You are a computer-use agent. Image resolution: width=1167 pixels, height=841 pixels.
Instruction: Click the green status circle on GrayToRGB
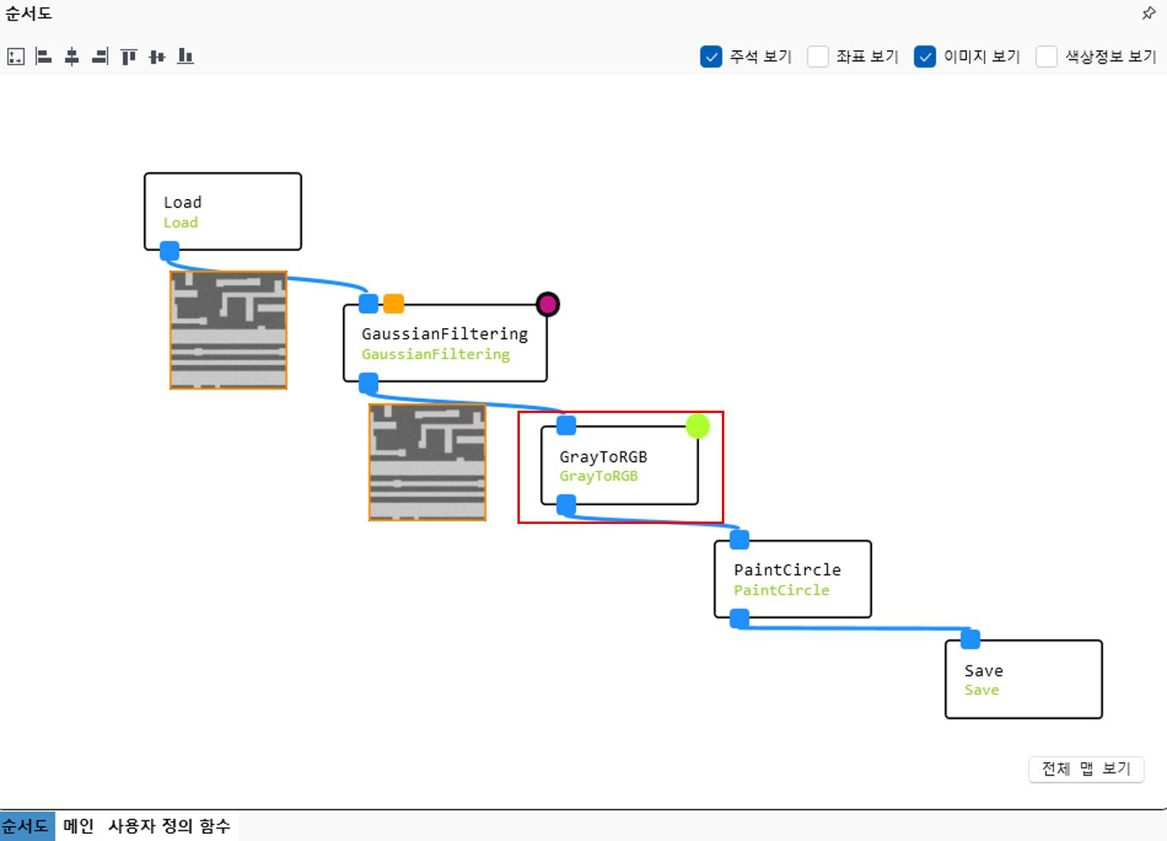click(x=698, y=426)
